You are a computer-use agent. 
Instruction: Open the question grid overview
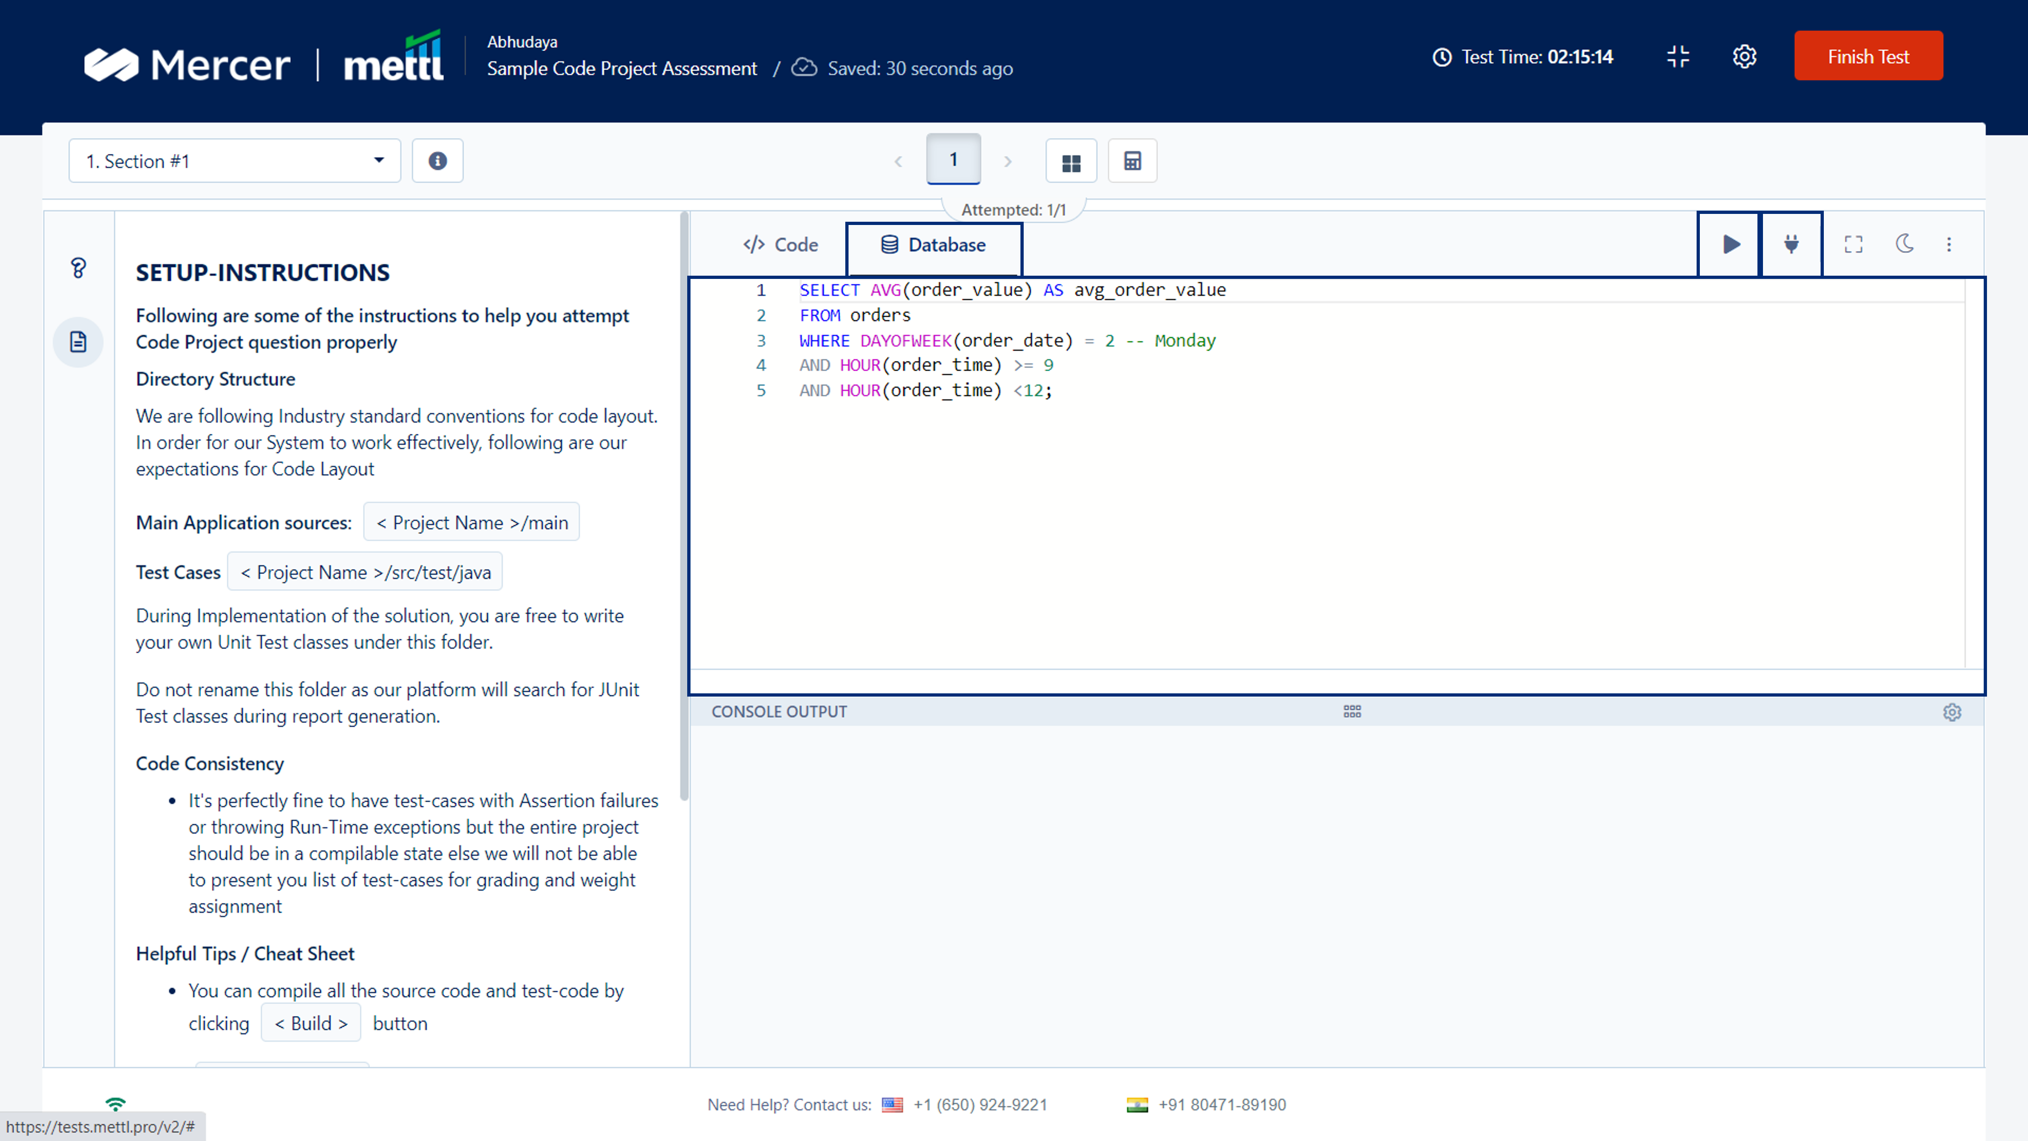[x=1071, y=161]
